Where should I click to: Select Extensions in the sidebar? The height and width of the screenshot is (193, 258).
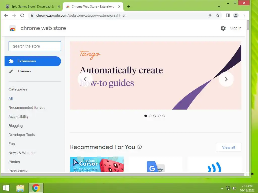[x=33, y=61]
